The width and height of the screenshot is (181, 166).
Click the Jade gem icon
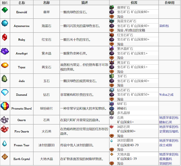[x=4, y=78]
